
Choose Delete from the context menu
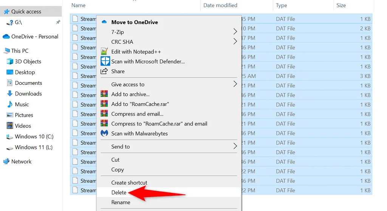click(119, 193)
